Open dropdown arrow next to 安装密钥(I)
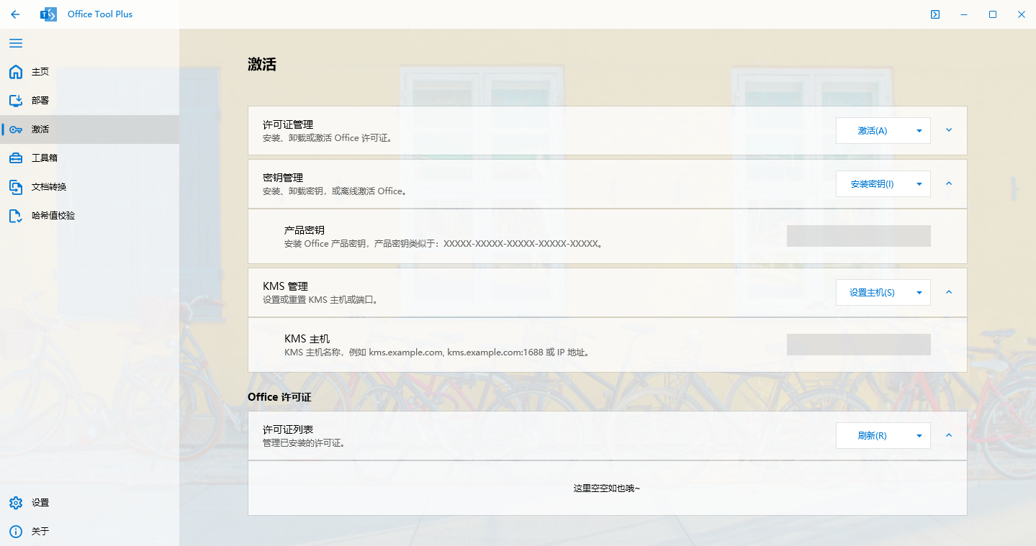Screen dimensions: 1036x546 click(x=919, y=184)
